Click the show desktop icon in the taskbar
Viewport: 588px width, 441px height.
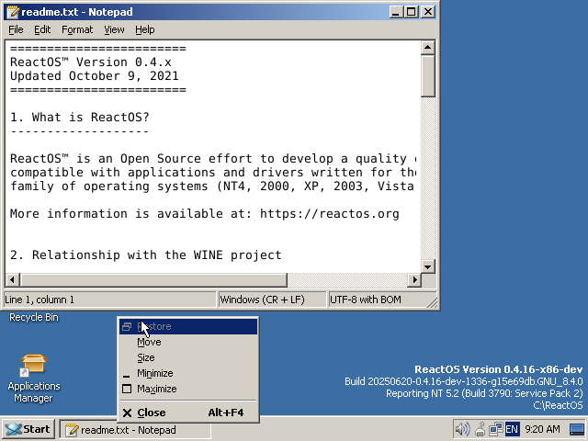[x=577, y=429]
